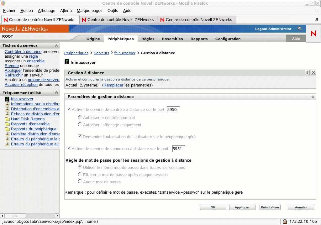Viewport: 321px width, 225px height.
Task: Open help via the question mark icon in Gestion à distance
Action: 307,72
